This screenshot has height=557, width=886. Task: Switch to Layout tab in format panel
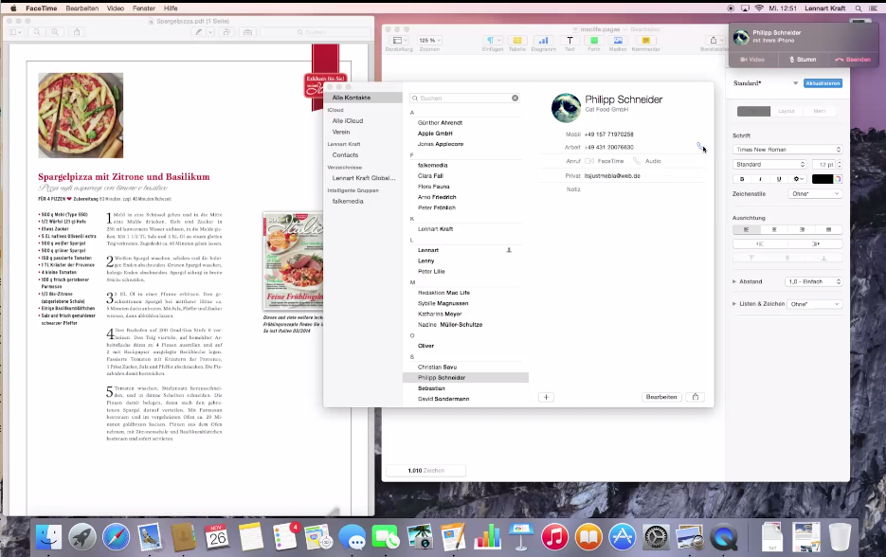coord(787,111)
